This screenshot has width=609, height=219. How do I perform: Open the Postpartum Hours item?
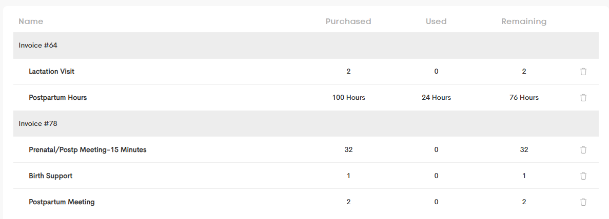pos(58,98)
